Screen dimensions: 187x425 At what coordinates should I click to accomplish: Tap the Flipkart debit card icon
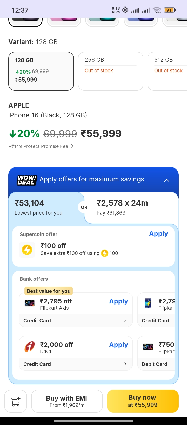click(148, 347)
